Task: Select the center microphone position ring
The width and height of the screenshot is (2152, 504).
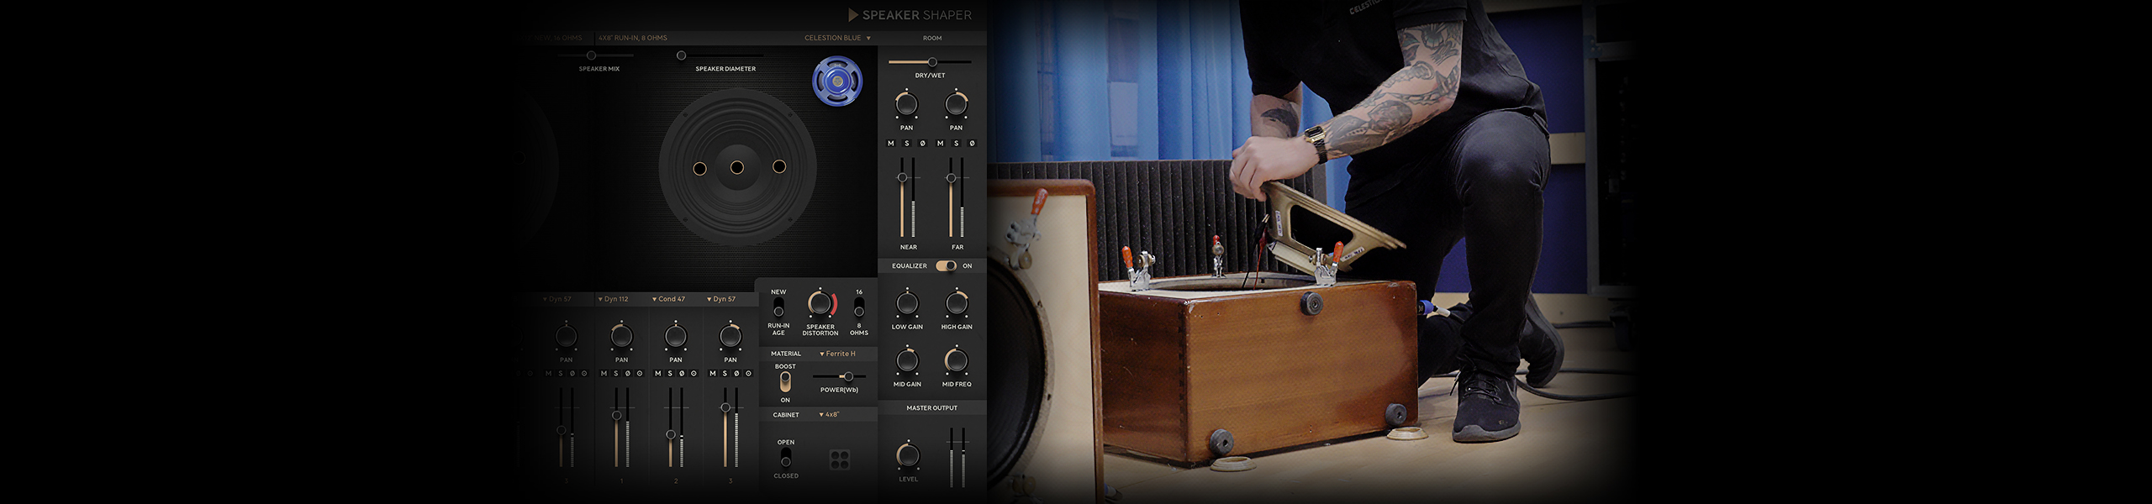Action: (x=737, y=168)
